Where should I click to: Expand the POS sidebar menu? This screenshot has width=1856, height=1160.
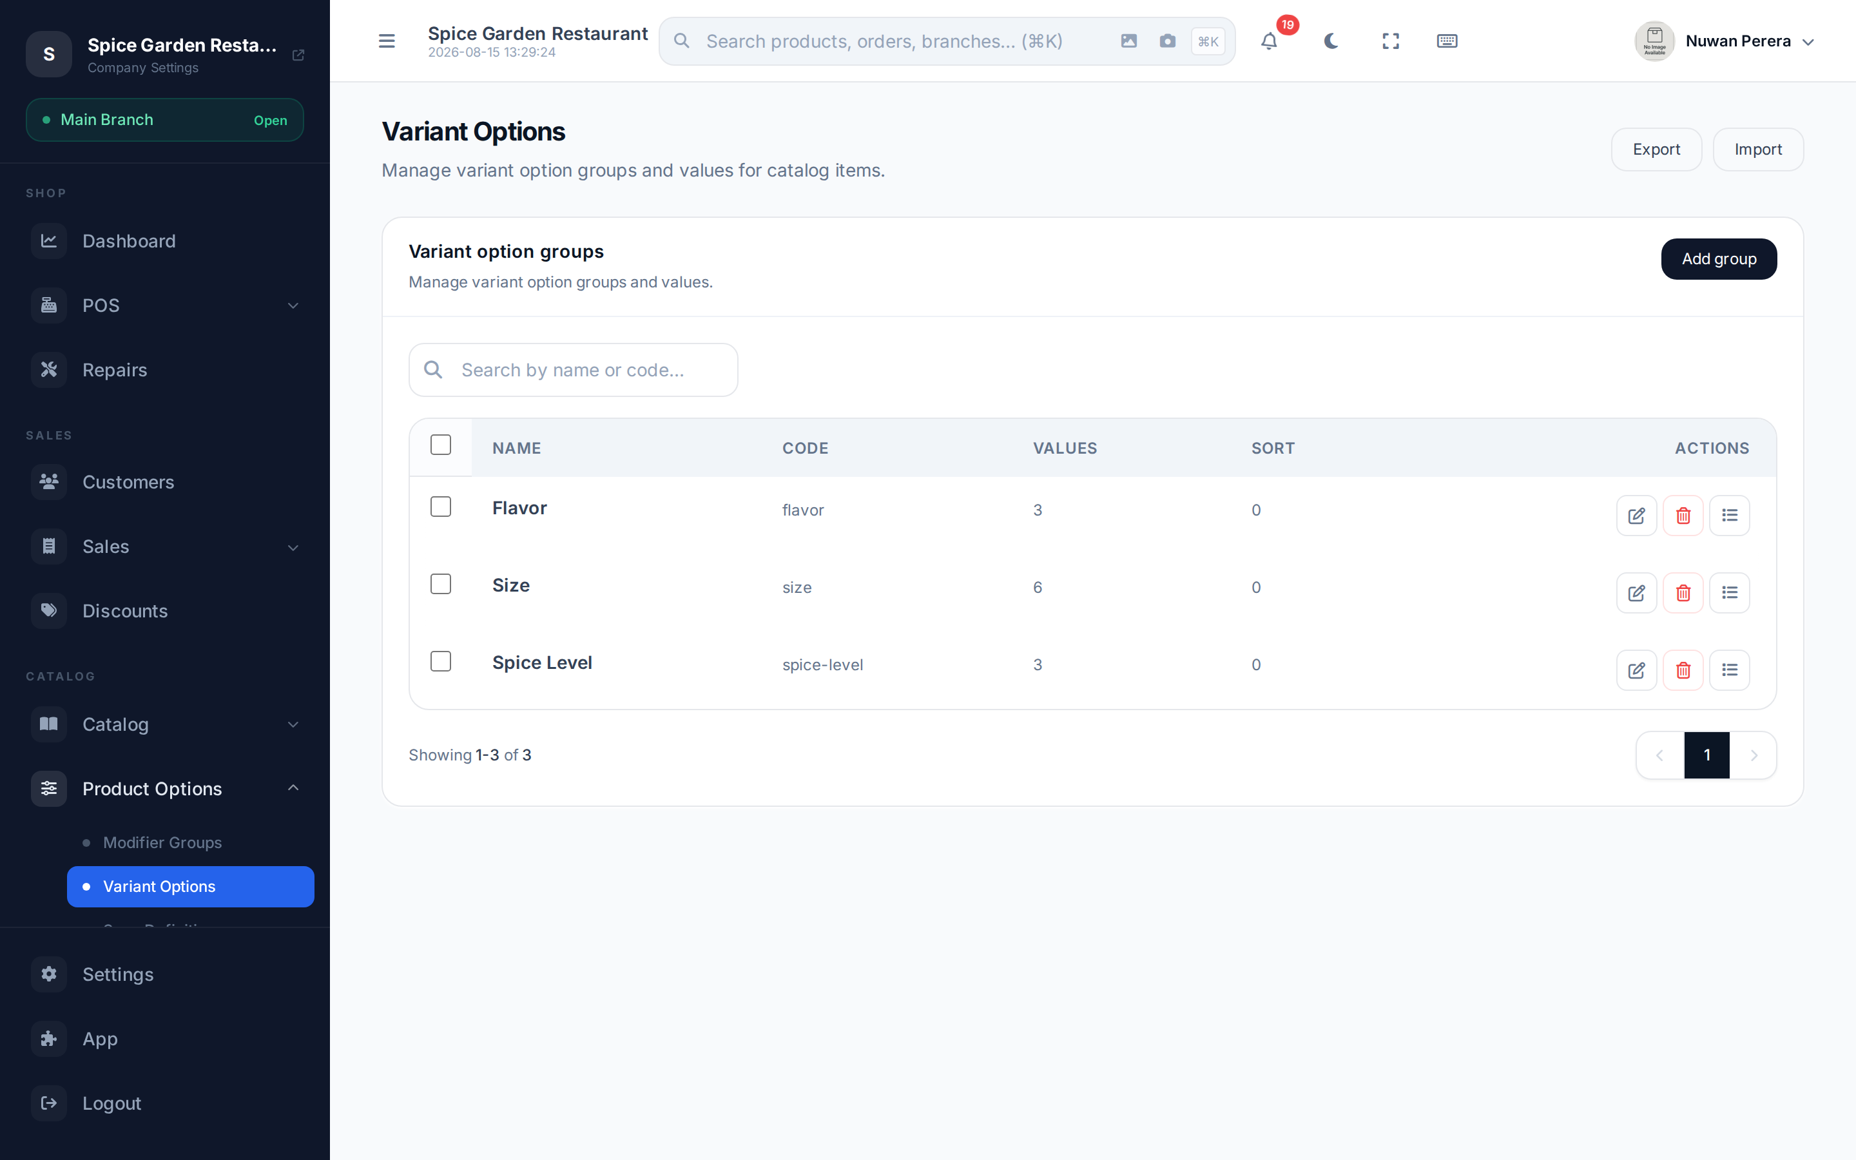click(x=165, y=305)
